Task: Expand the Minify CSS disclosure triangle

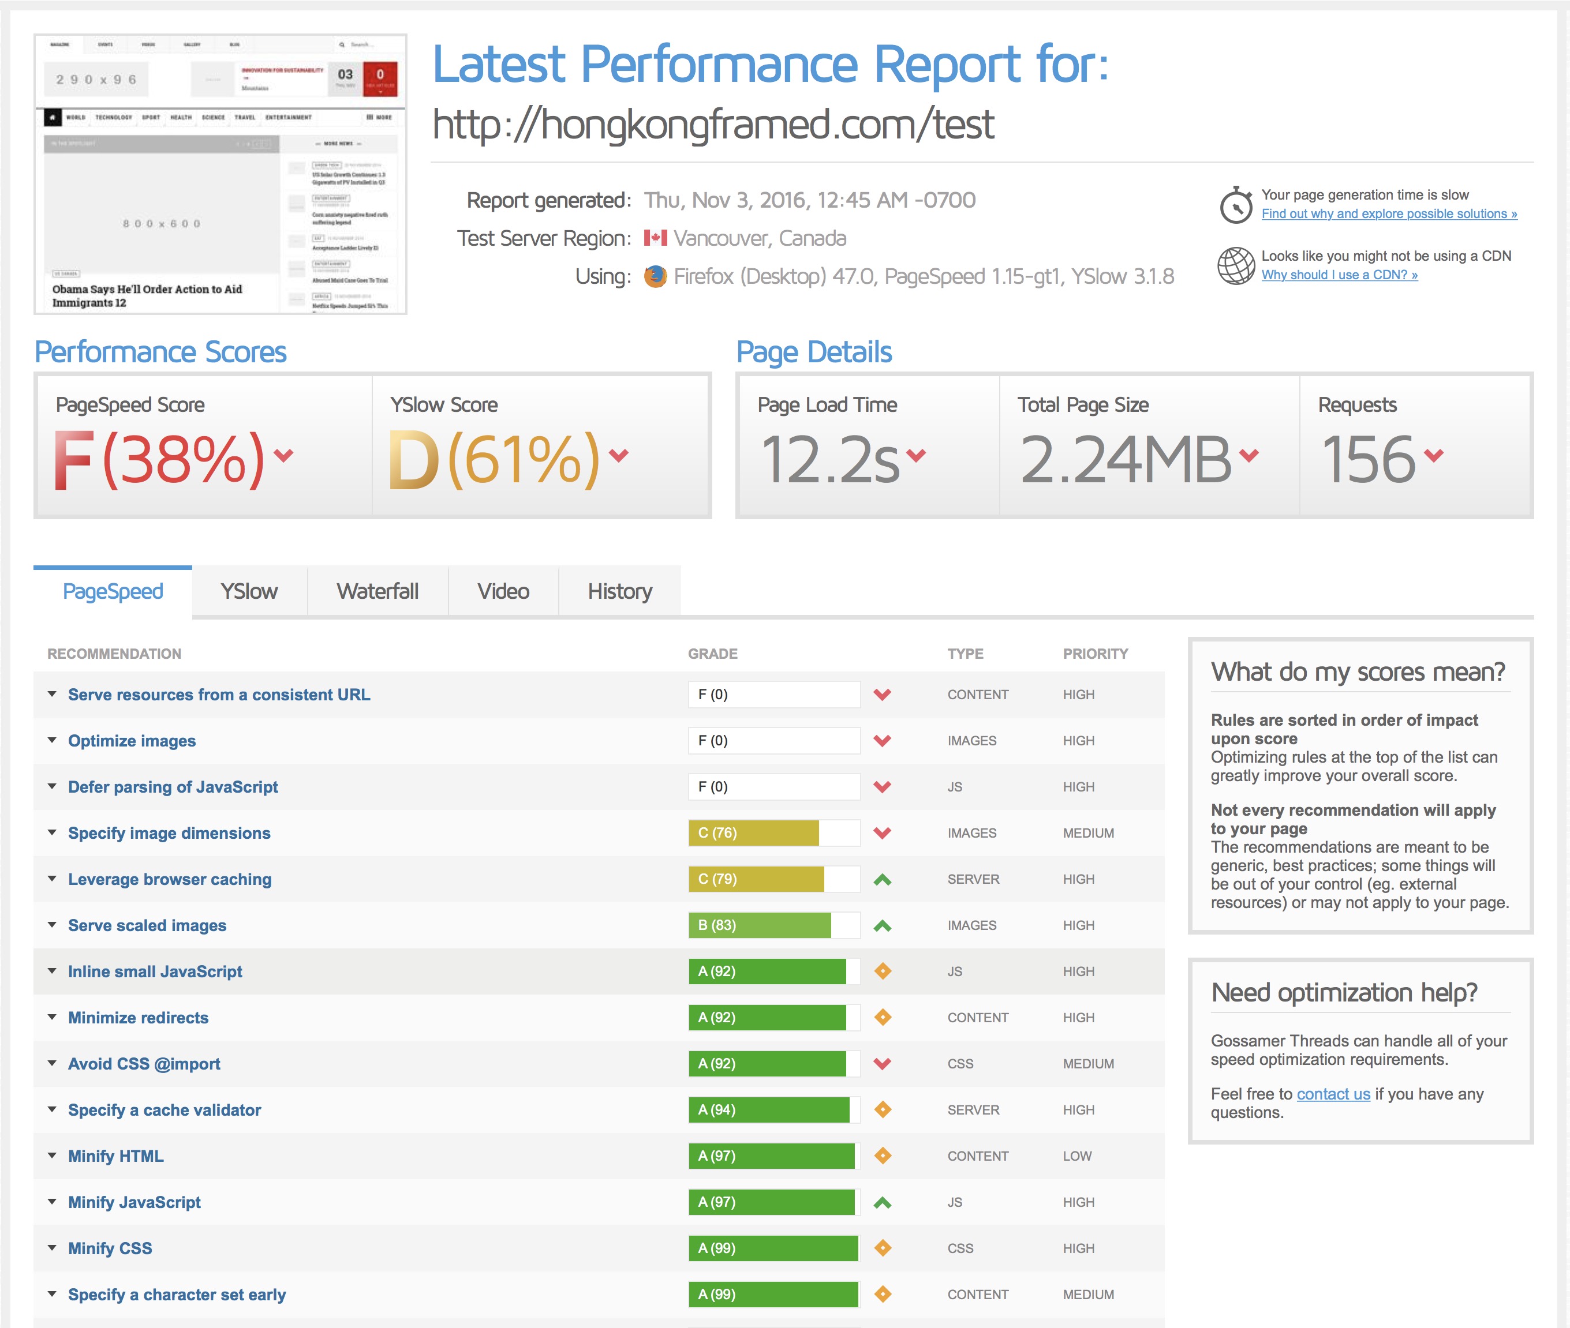Action: click(52, 1247)
